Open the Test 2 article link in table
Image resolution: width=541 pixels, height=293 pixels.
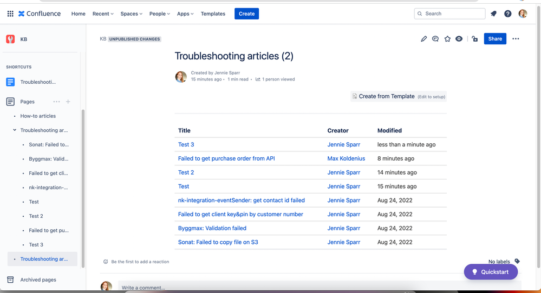point(186,172)
